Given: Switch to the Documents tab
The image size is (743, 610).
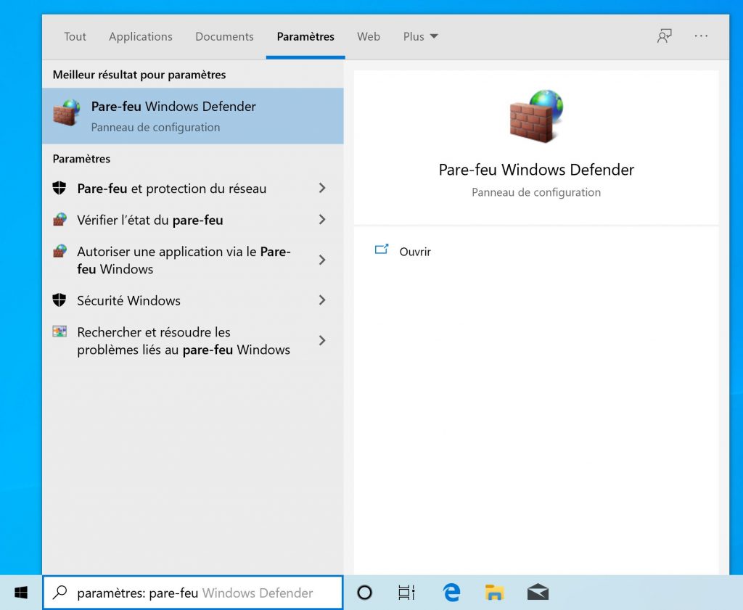Looking at the screenshot, I should 224,36.
